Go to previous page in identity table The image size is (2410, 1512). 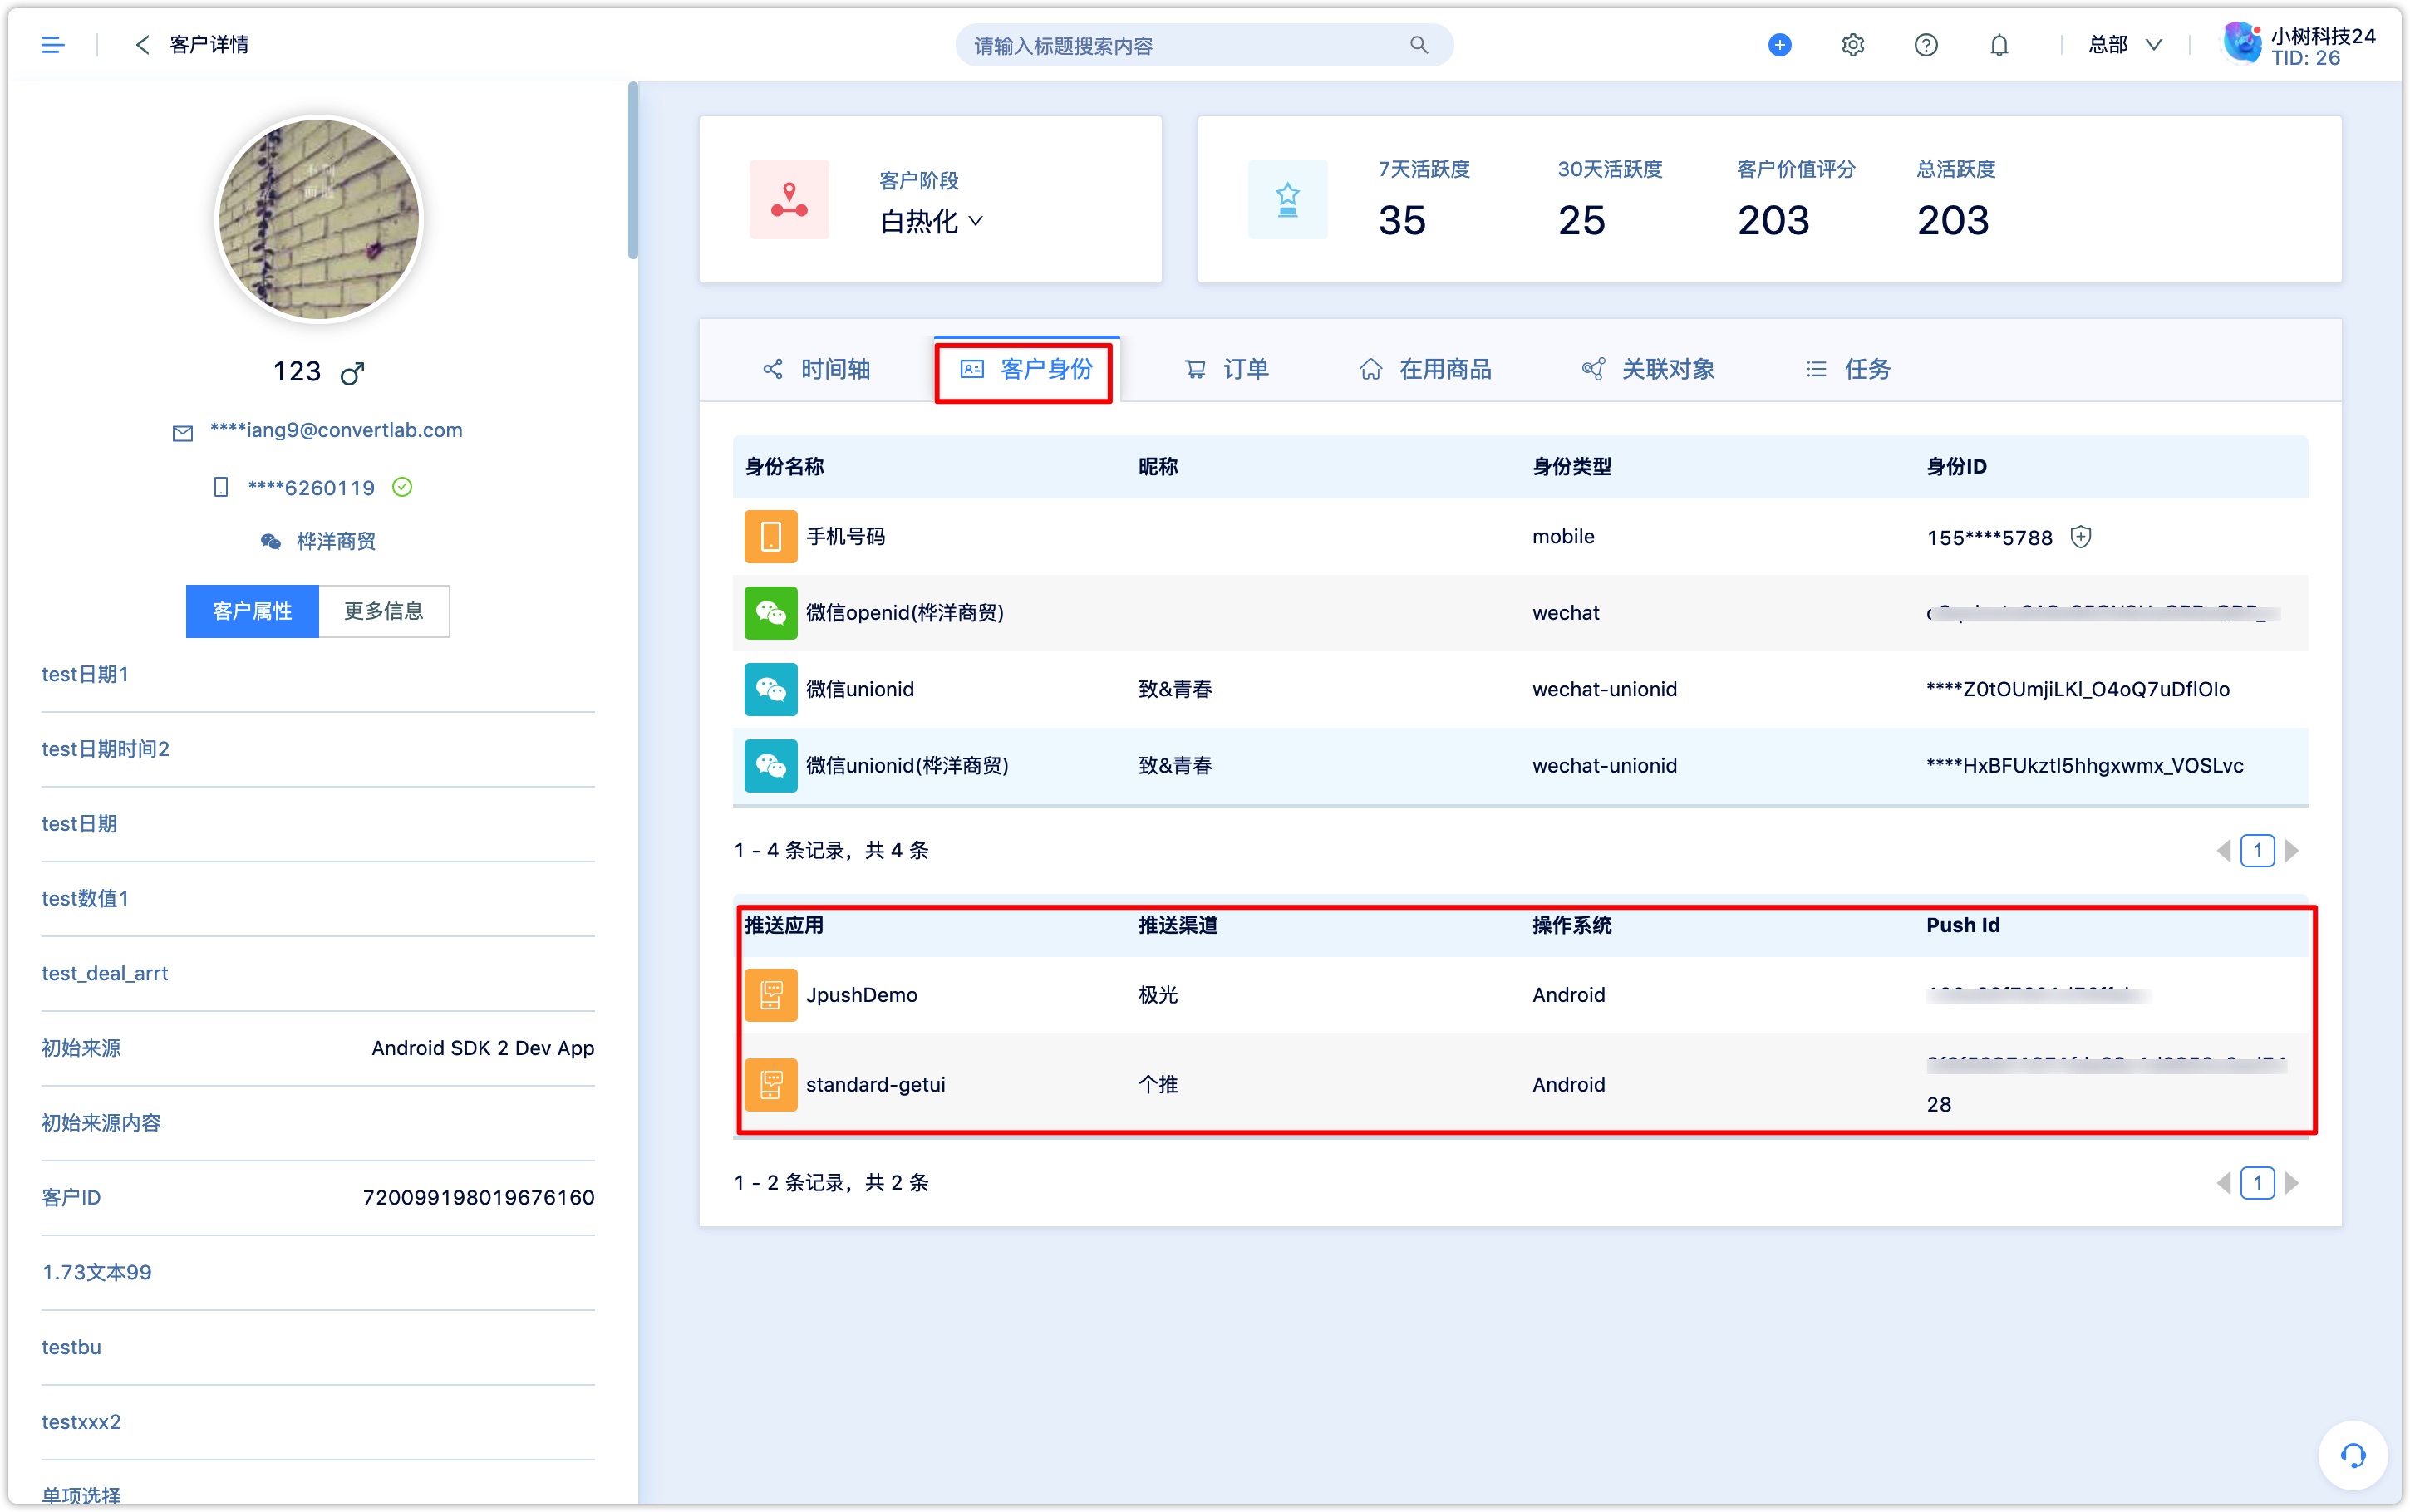click(2223, 851)
